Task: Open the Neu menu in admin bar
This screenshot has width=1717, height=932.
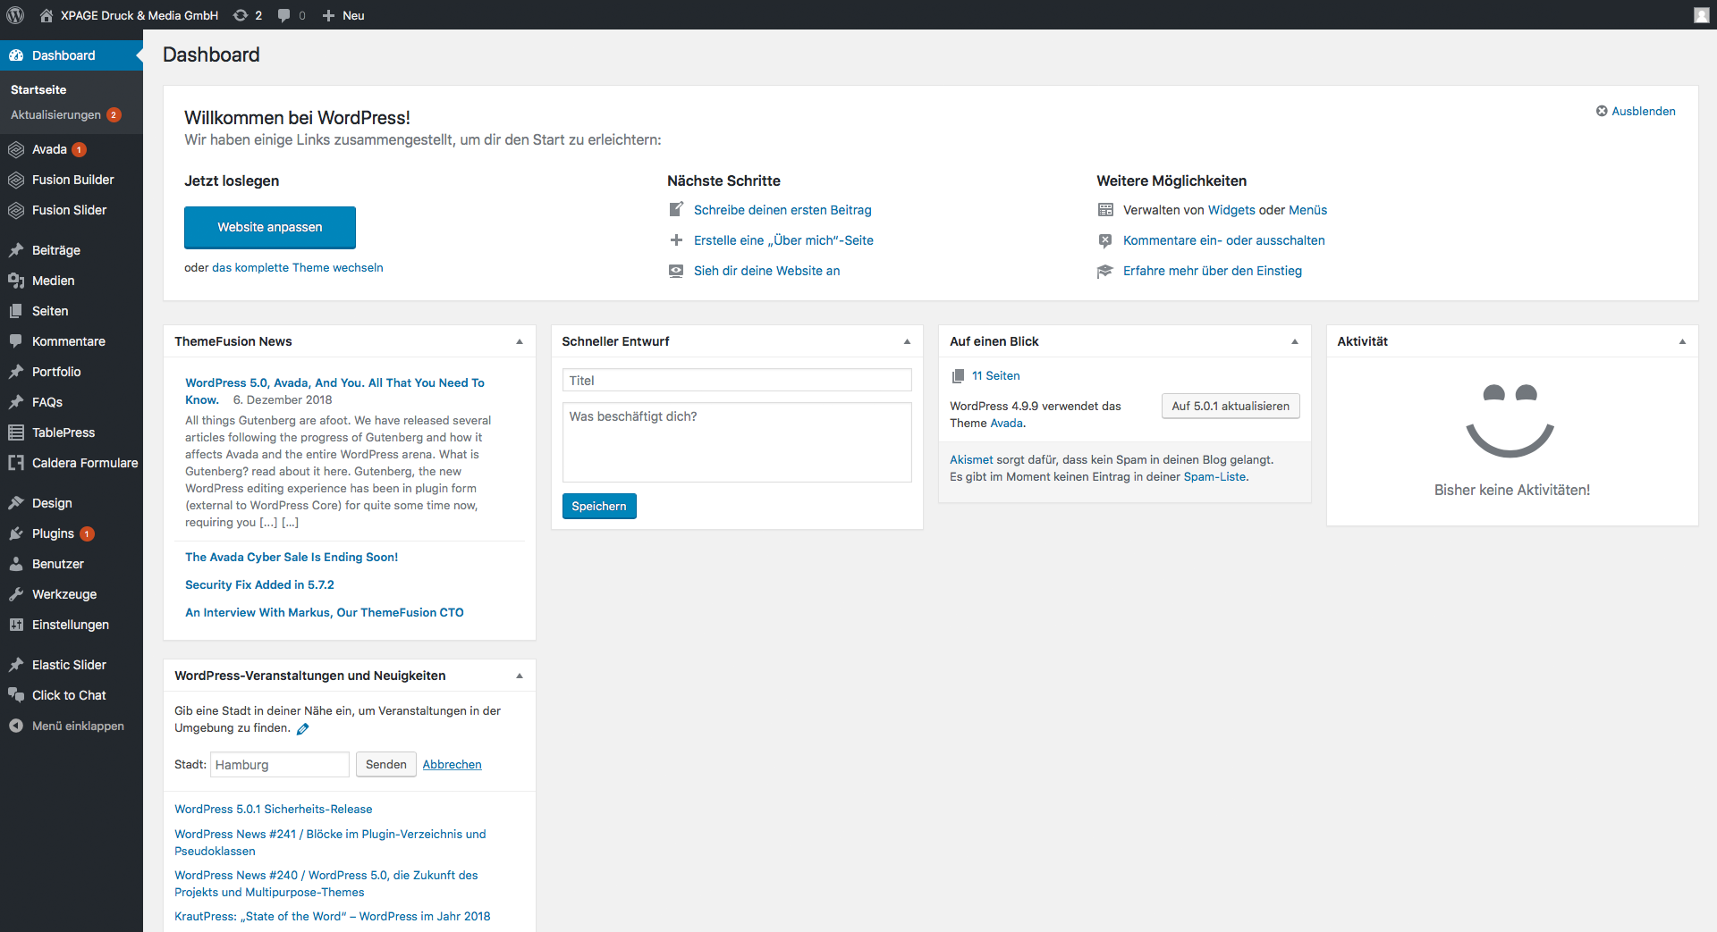Action: [x=344, y=15]
